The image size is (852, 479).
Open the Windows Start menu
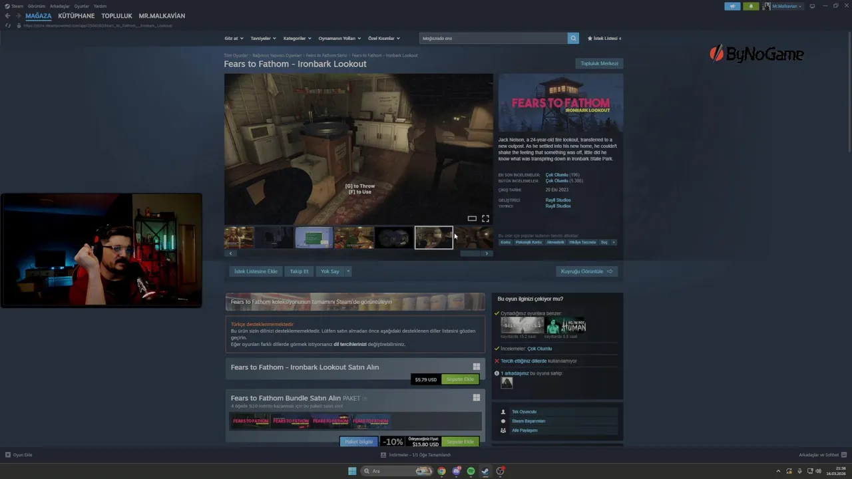352,471
